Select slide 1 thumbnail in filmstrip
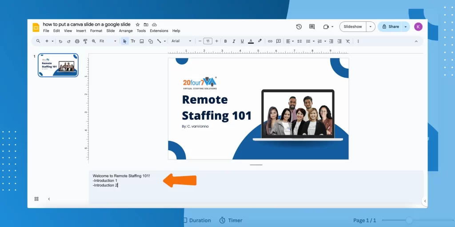 tap(58, 65)
